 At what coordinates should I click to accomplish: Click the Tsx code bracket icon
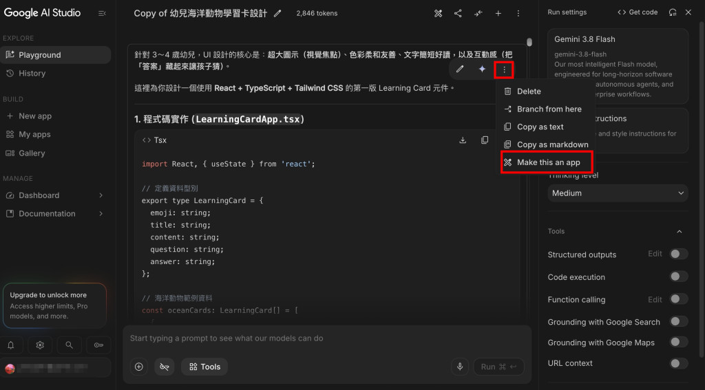146,140
